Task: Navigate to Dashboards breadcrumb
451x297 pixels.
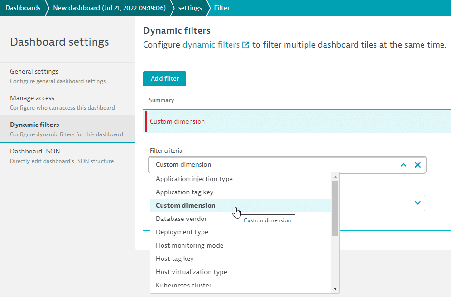Action: click(x=23, y=8)
